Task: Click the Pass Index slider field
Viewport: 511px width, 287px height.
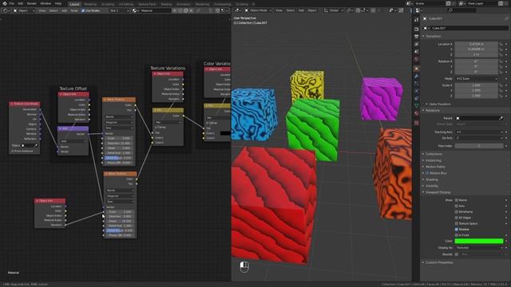Action: (479, 146)
